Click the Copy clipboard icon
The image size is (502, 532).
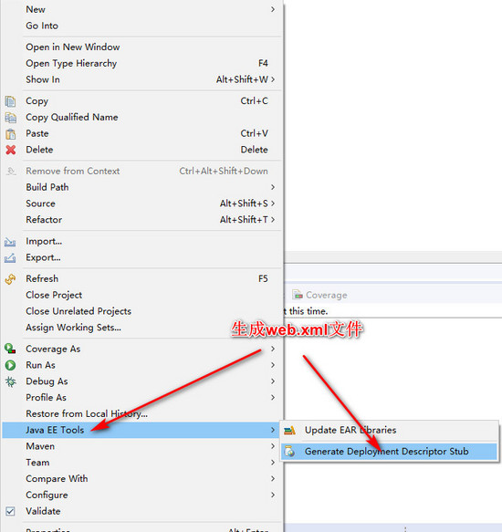tap(10, 101)
